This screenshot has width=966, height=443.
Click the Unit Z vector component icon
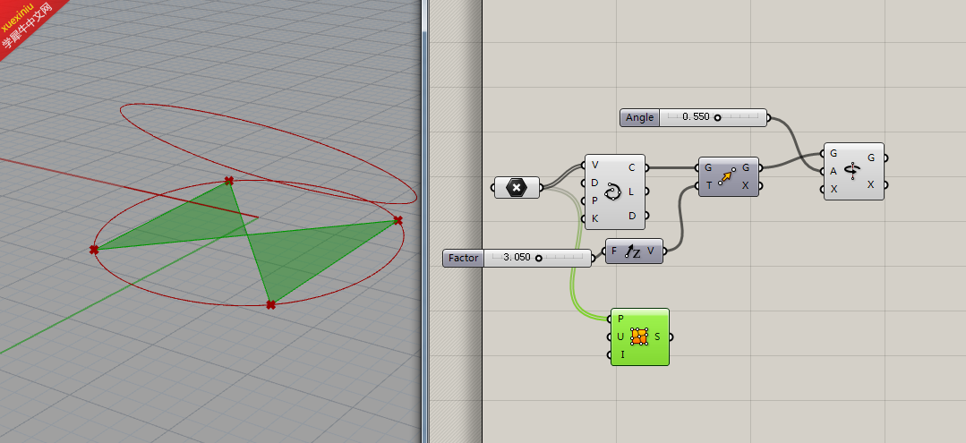633,251
